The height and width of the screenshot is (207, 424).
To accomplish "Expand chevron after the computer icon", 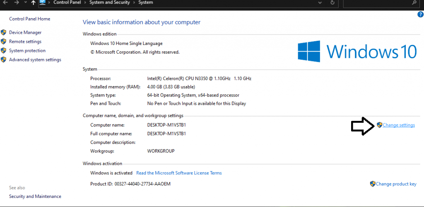I will [50, 2].
